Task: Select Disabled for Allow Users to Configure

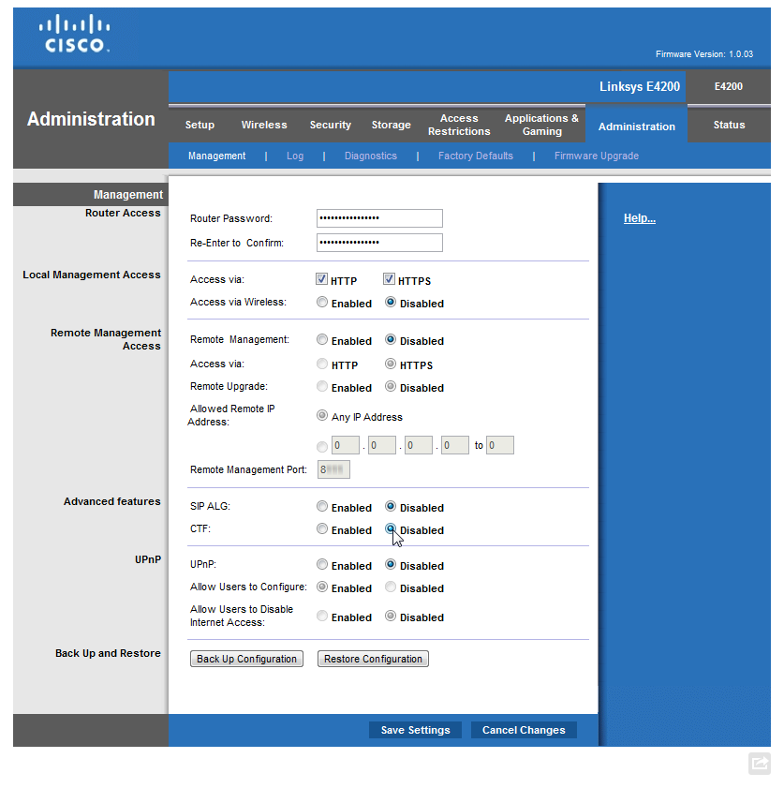Action: pyautogui.click(x=391, y=587)
